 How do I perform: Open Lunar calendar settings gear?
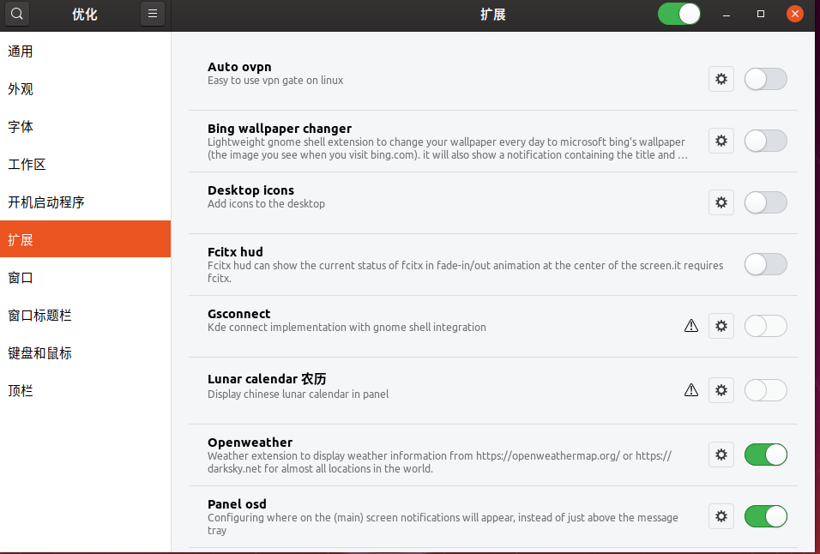(721, 390)
